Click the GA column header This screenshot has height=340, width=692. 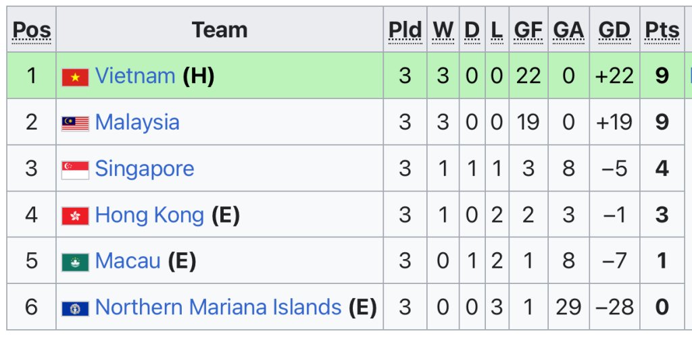(568, 30)
